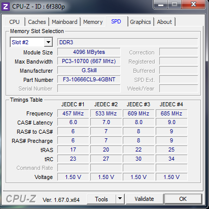Click the 533 MHz frequency cell
The image size is (209, 209).
coord(106,113)
